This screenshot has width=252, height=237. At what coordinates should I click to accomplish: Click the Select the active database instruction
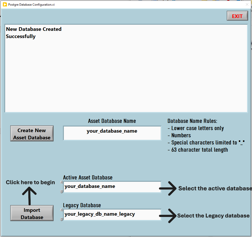coord(215,188)
